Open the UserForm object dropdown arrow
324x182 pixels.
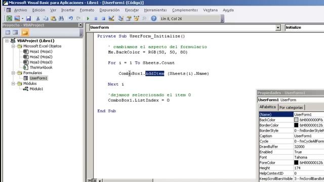(278, 27)
